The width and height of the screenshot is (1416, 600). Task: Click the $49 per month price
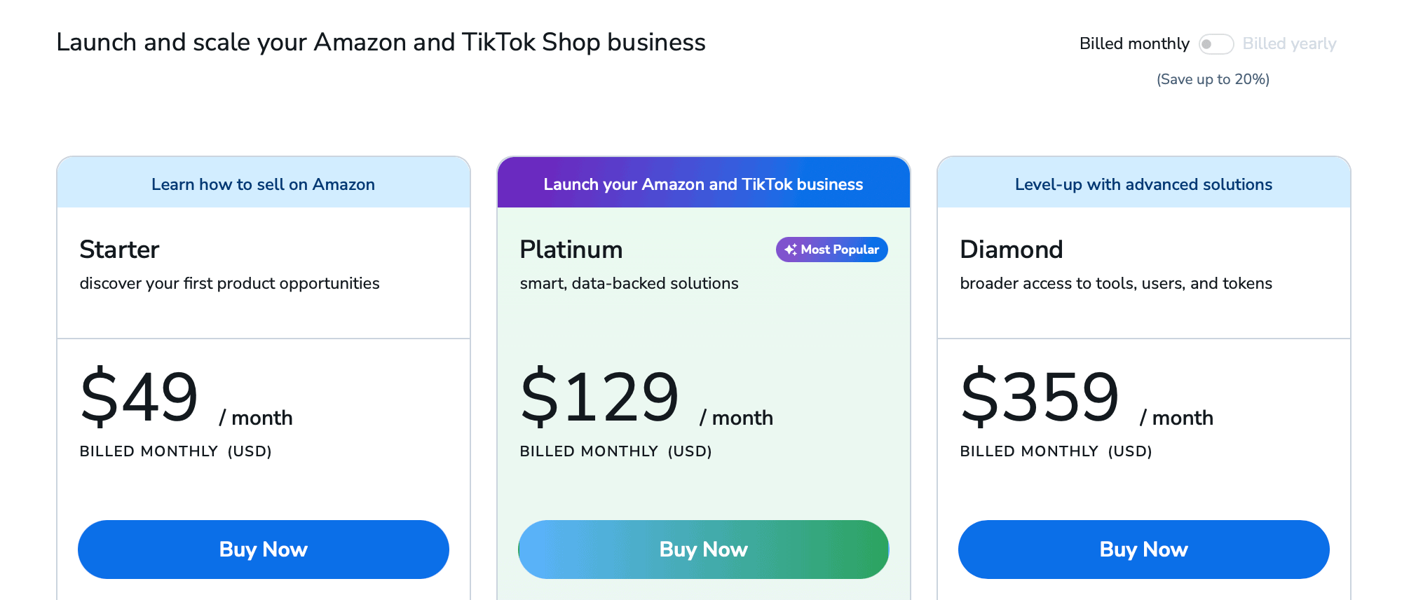(139, 397)
